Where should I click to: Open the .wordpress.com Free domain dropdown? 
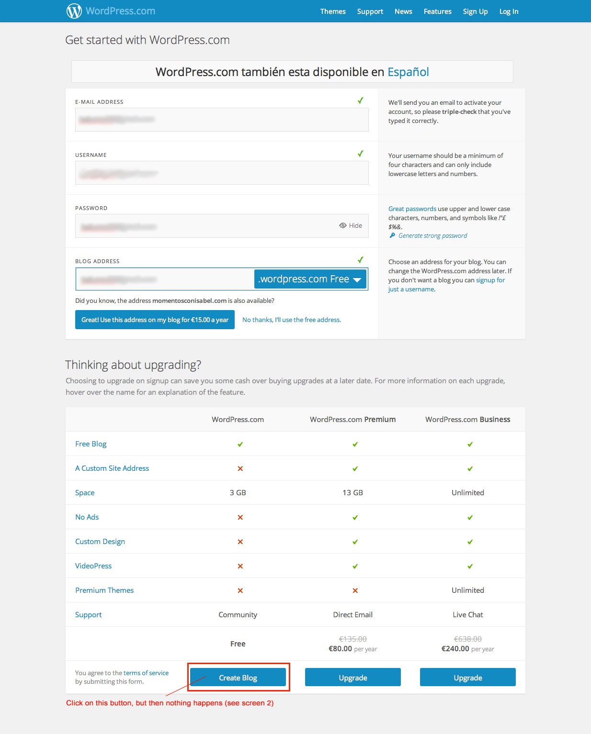pos(310,279)
